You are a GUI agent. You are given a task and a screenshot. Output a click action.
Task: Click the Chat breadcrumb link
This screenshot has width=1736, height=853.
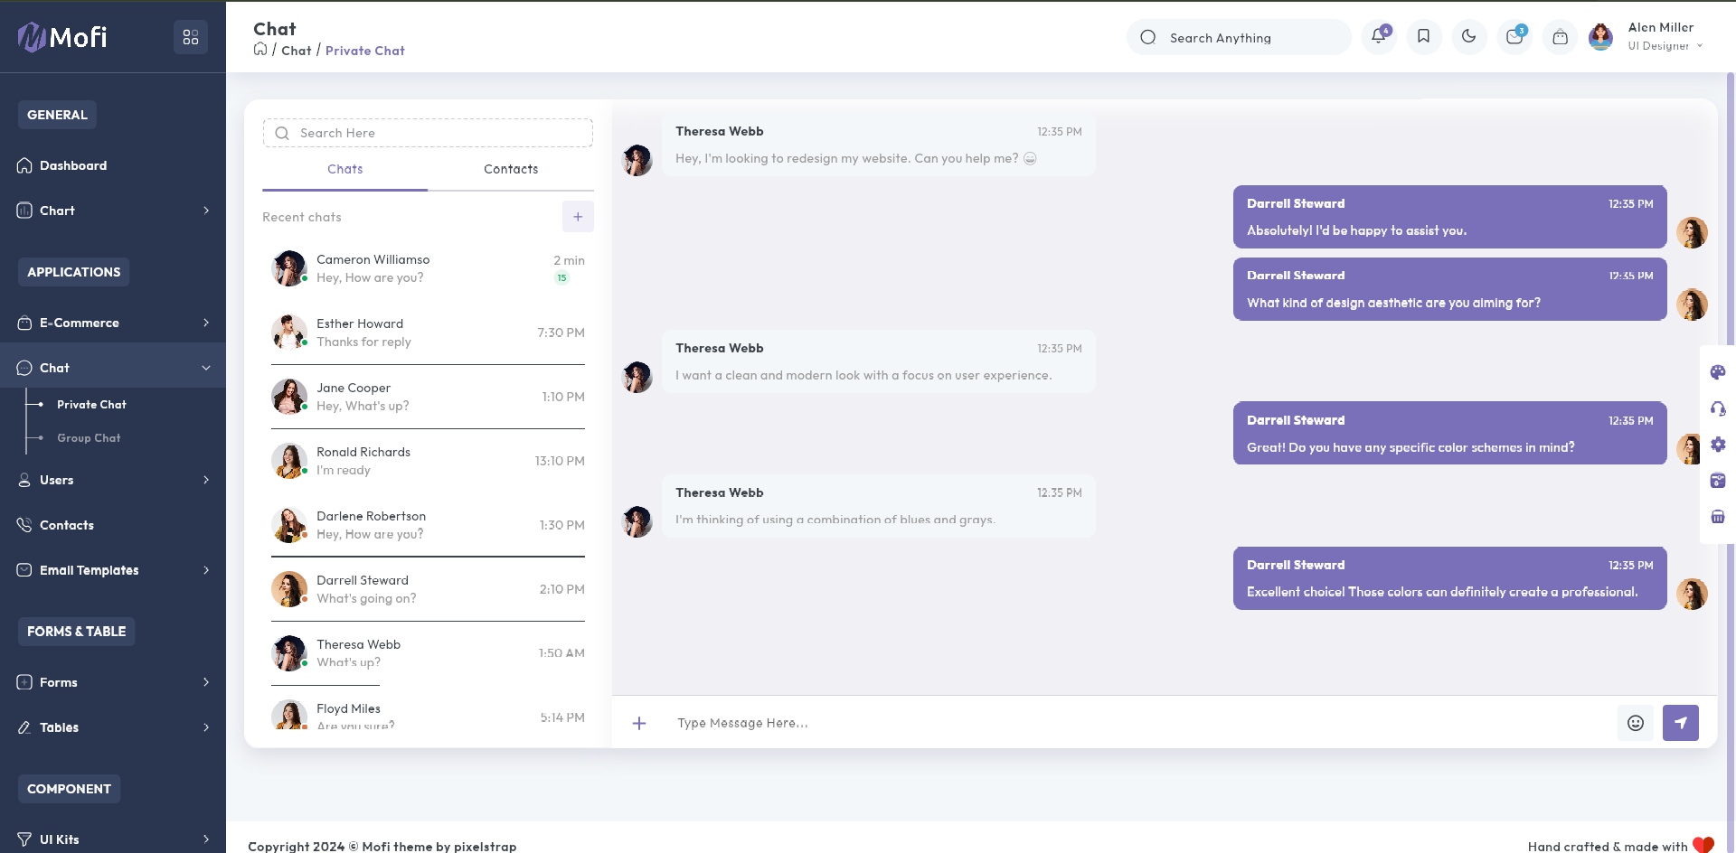[296, 51]
